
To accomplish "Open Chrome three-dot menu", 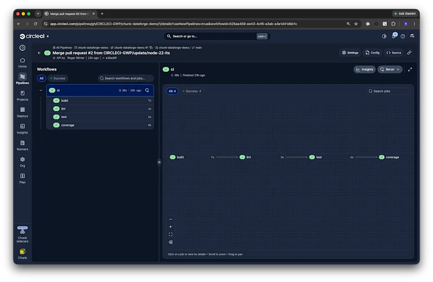I will coord(414,24).
